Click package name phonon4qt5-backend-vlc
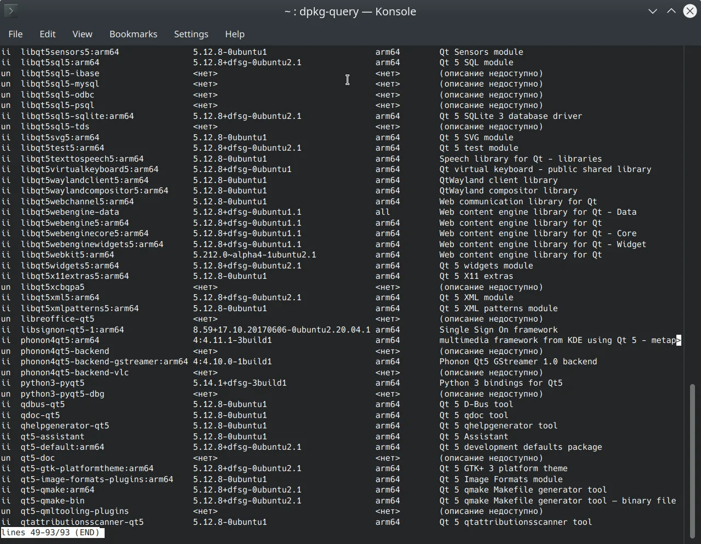Image resolution: width=701 pixels, height=544 pixels. coord(75,373)
